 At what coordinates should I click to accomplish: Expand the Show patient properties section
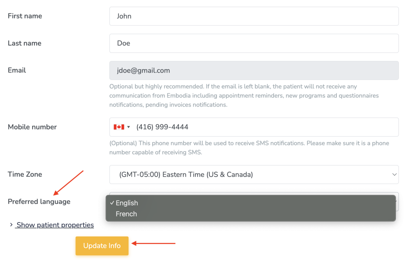[x=54, y=225]
